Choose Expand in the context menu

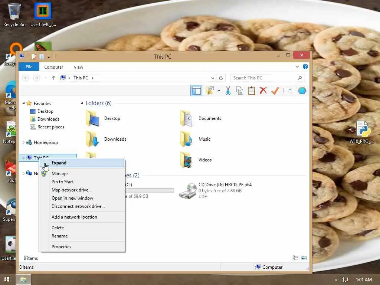click(82, 163)
